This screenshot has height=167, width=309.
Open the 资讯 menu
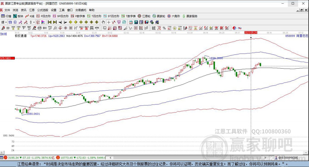click(24, 10)
